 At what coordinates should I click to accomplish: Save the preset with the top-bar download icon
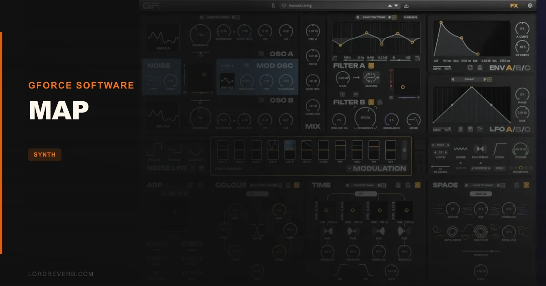point(406,6)
